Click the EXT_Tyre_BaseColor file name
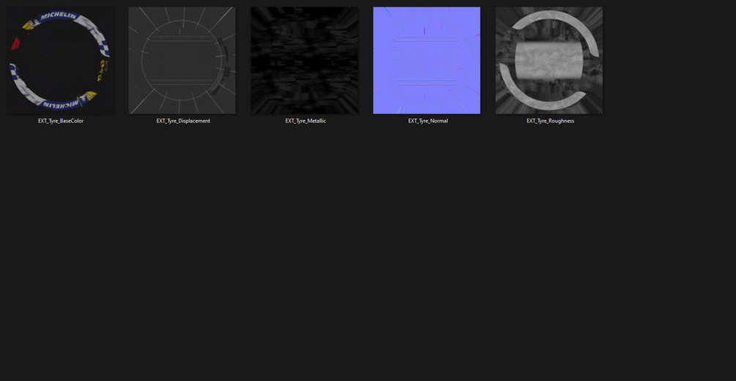 61,121
